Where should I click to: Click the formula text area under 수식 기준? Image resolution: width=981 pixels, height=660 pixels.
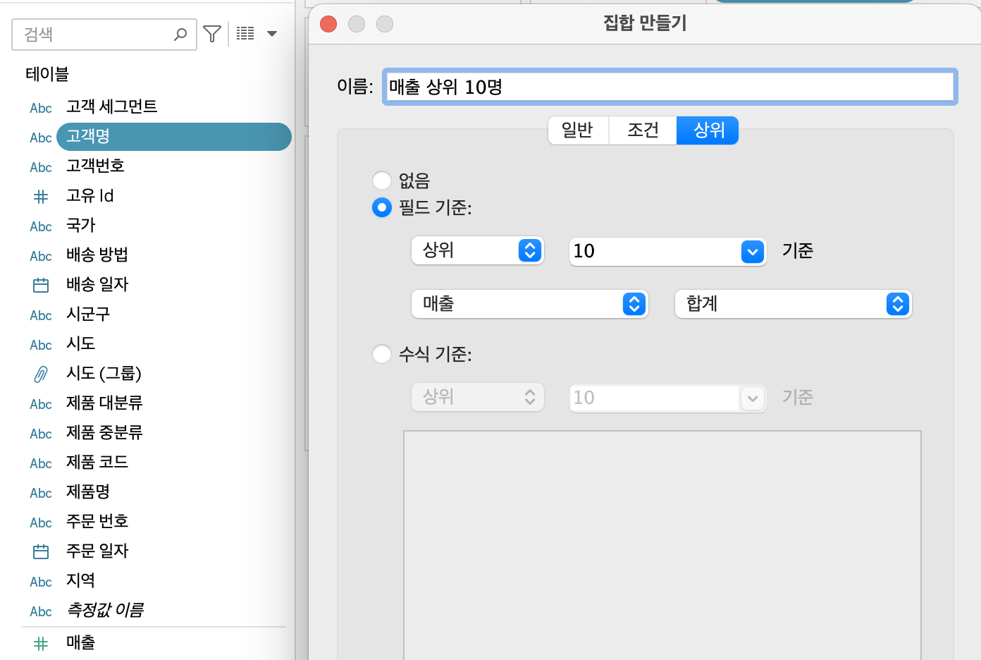[662, 545]
